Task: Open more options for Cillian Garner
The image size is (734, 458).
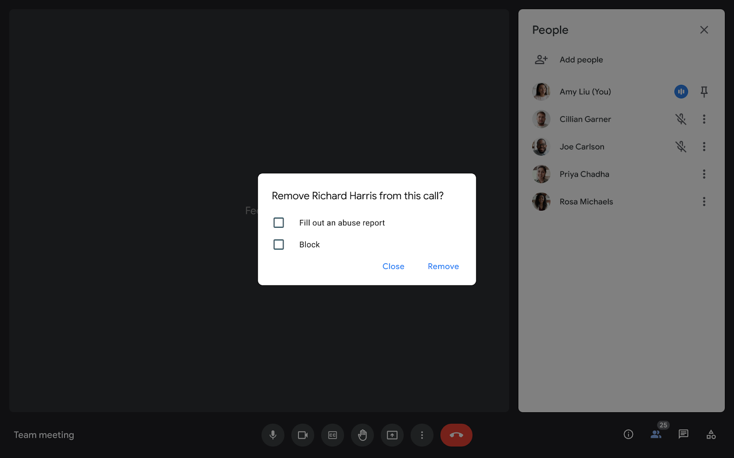Action: click(704, 119)
